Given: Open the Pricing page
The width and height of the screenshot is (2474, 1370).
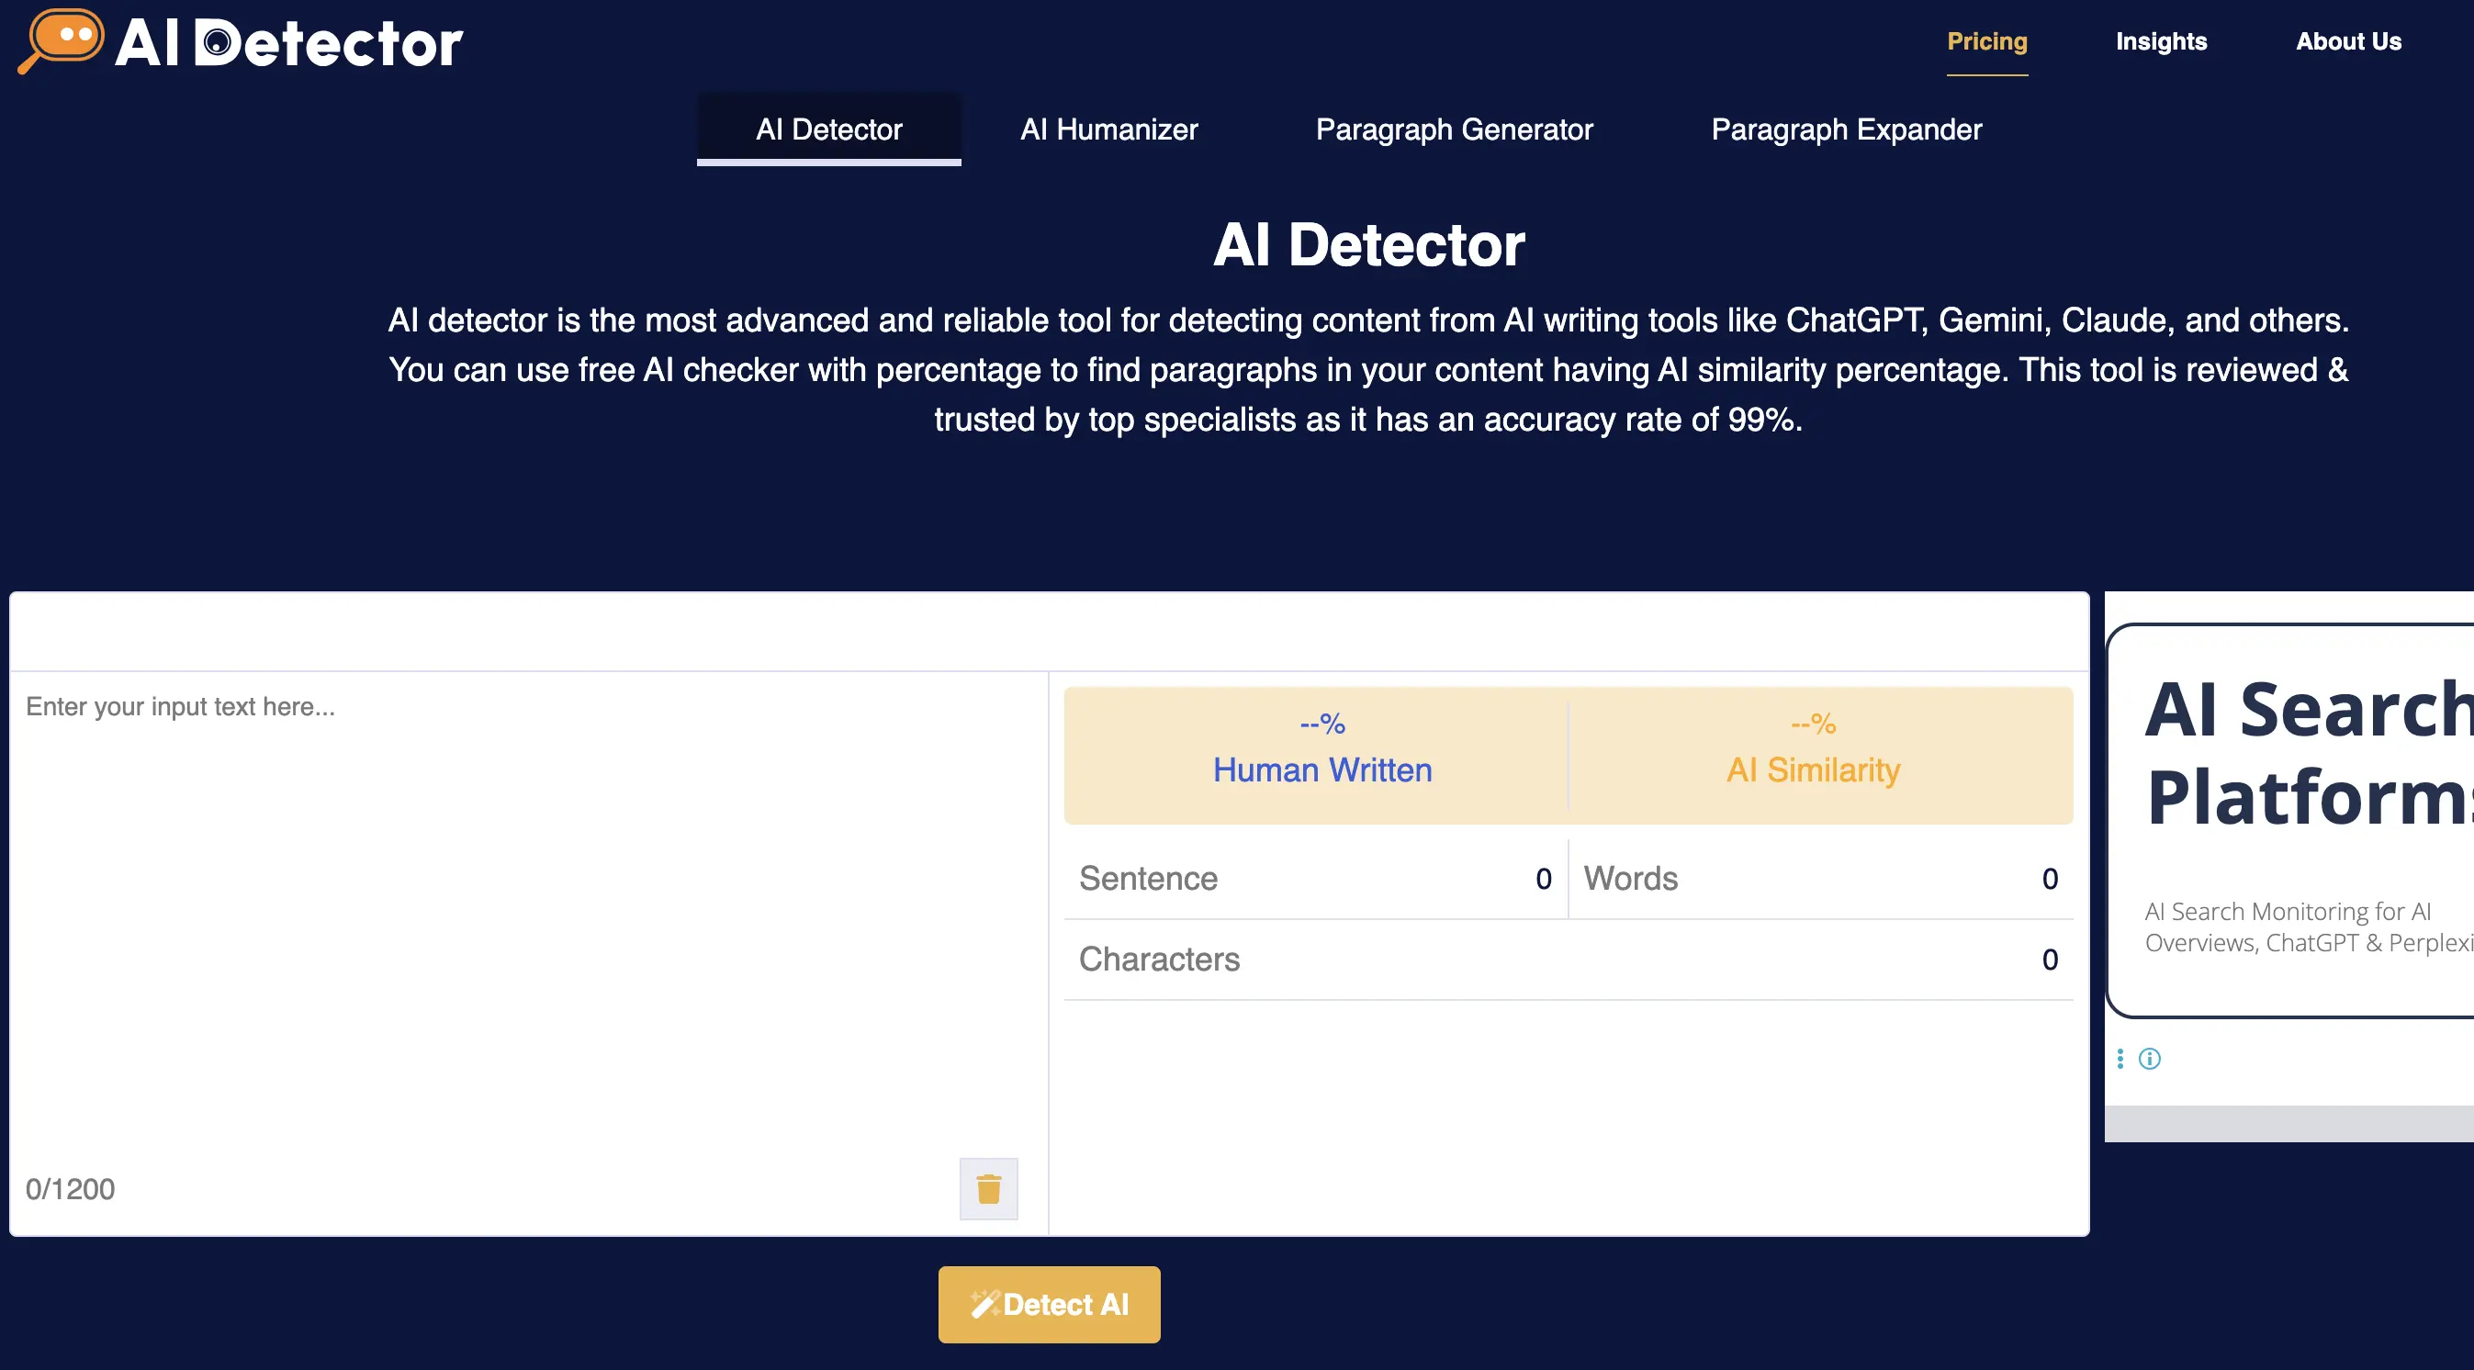Looking at the screenshot, I should click(x=1987, y=41).
